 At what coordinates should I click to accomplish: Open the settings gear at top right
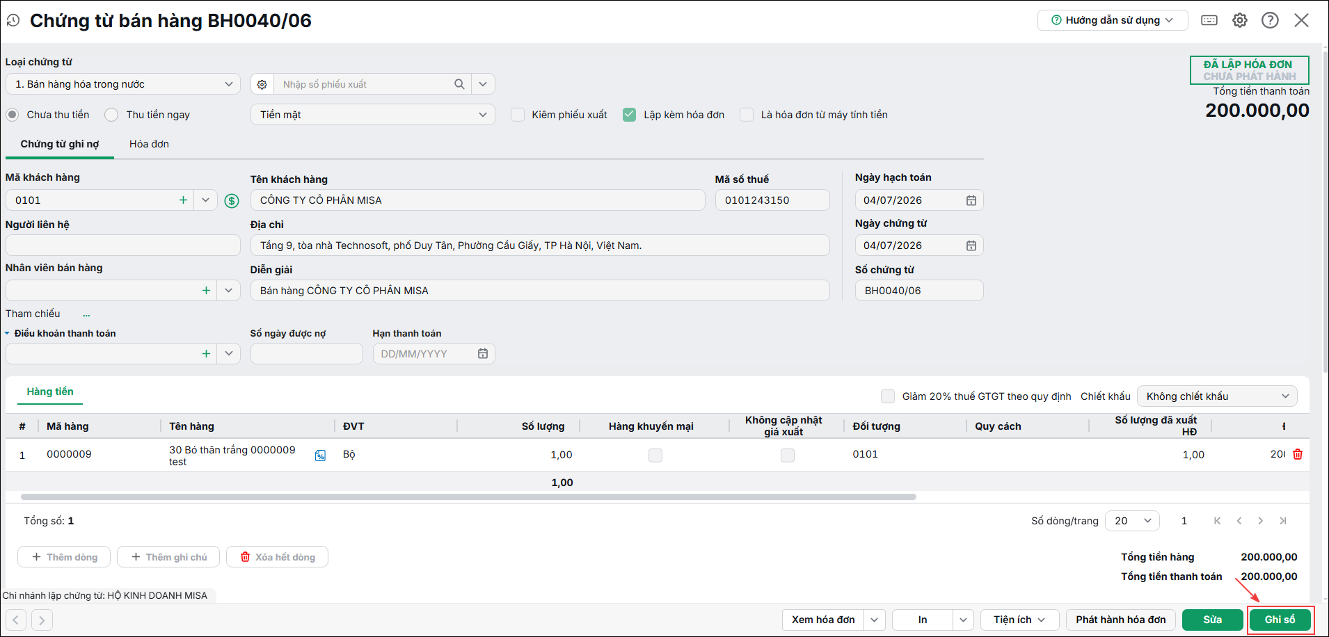1240,20
